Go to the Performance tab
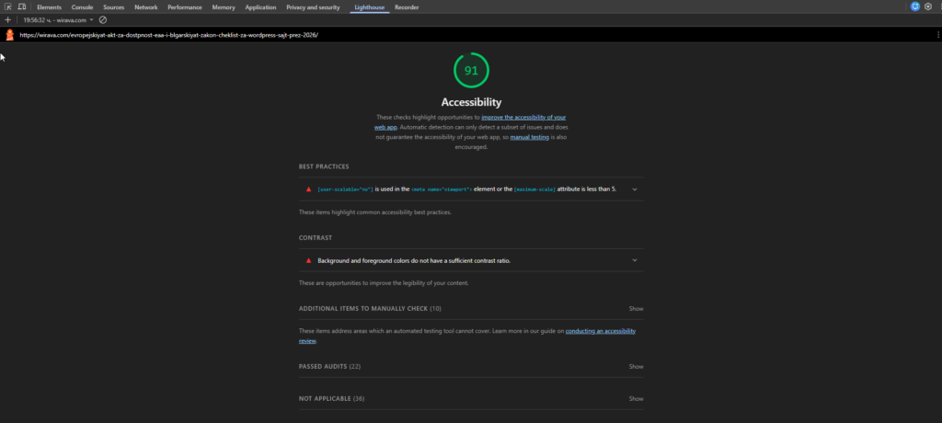This screenshot has height=423, width=942. (184, 7)
